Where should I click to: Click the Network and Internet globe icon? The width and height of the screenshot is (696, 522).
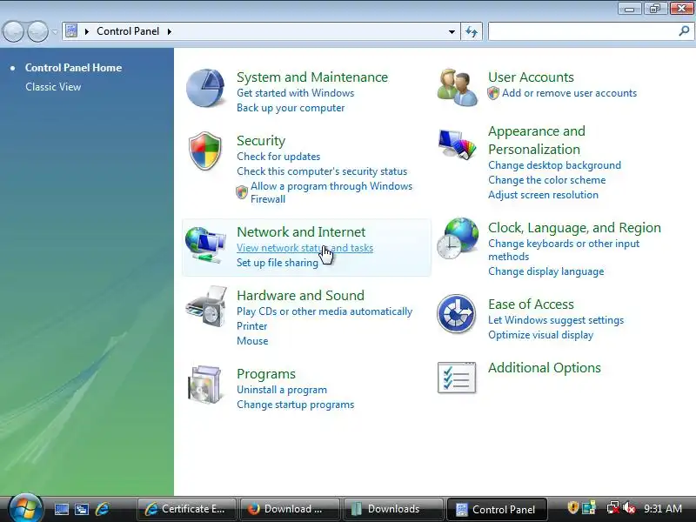pos(205,244)
